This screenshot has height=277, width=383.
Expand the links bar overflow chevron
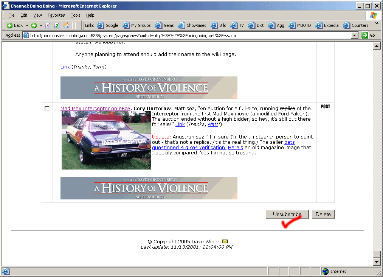pyautogui.click(x=377, y=23)
